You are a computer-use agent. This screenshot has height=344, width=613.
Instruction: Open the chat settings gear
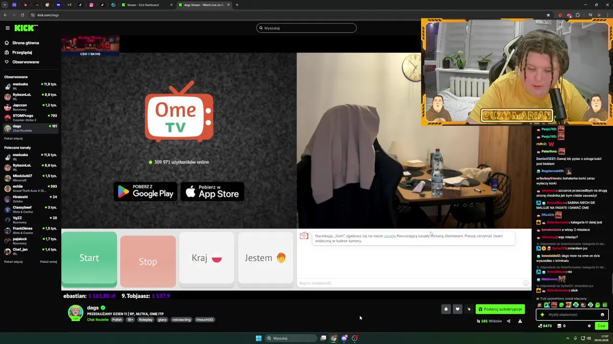pyautogui.click(x=589, y=326)
